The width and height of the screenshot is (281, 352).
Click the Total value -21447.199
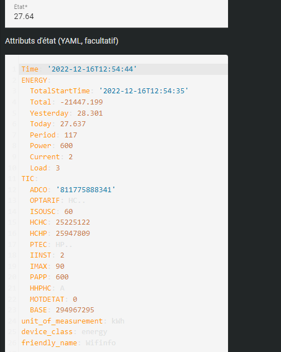(81, 102)
